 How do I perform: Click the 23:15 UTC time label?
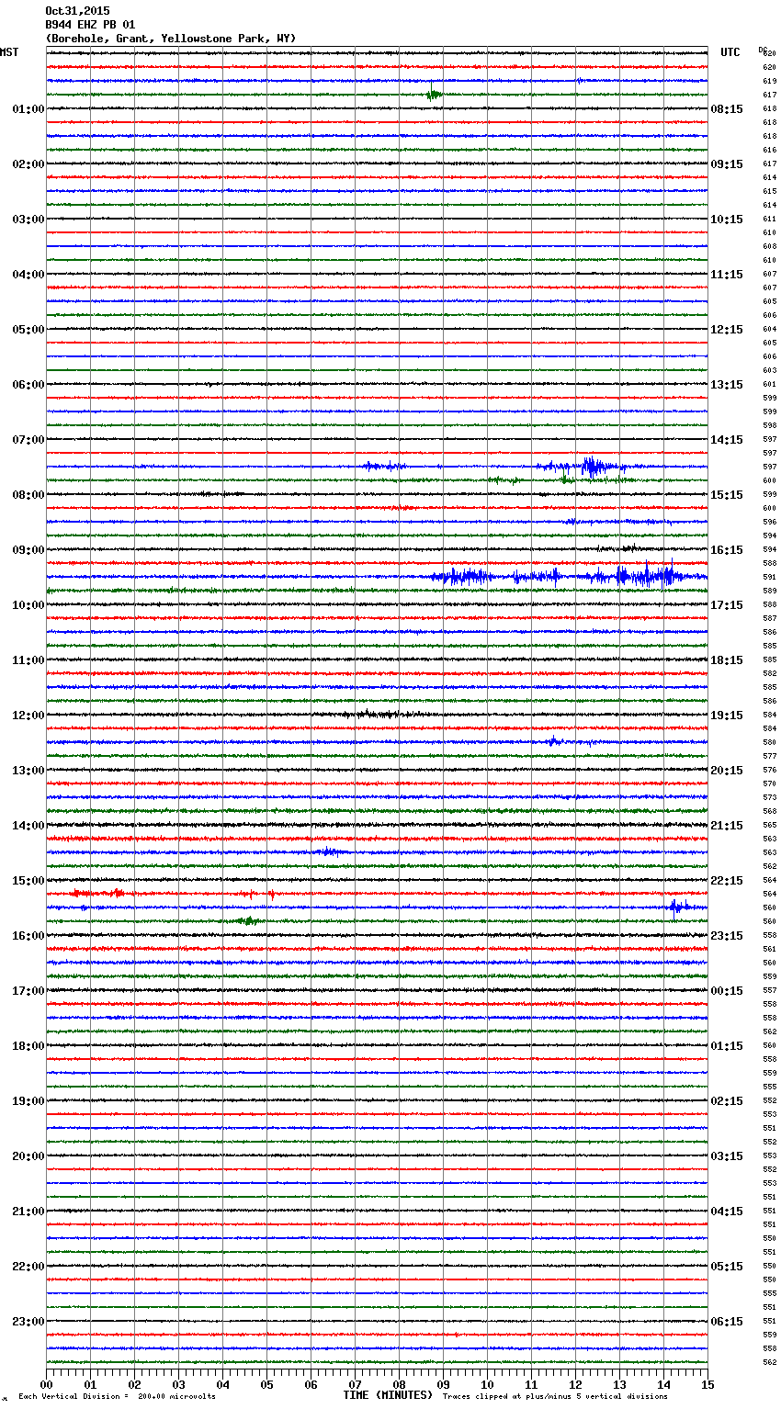pyautogui.click(x=727, y=936)
